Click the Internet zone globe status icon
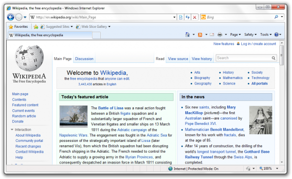This screenshot has height=179, width=292. tap(170, 169)
